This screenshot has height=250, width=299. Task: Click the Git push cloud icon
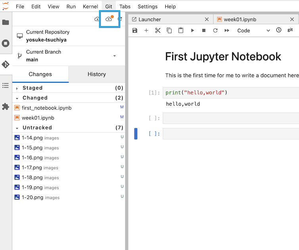tap(109, 19)
